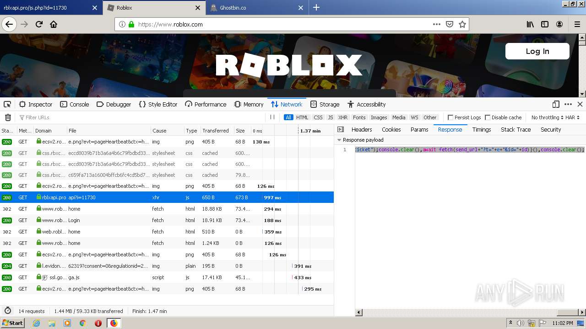This screenshot has width=586, height=329.
Task: Start performance analysis stopwatch
Action: 8,311
